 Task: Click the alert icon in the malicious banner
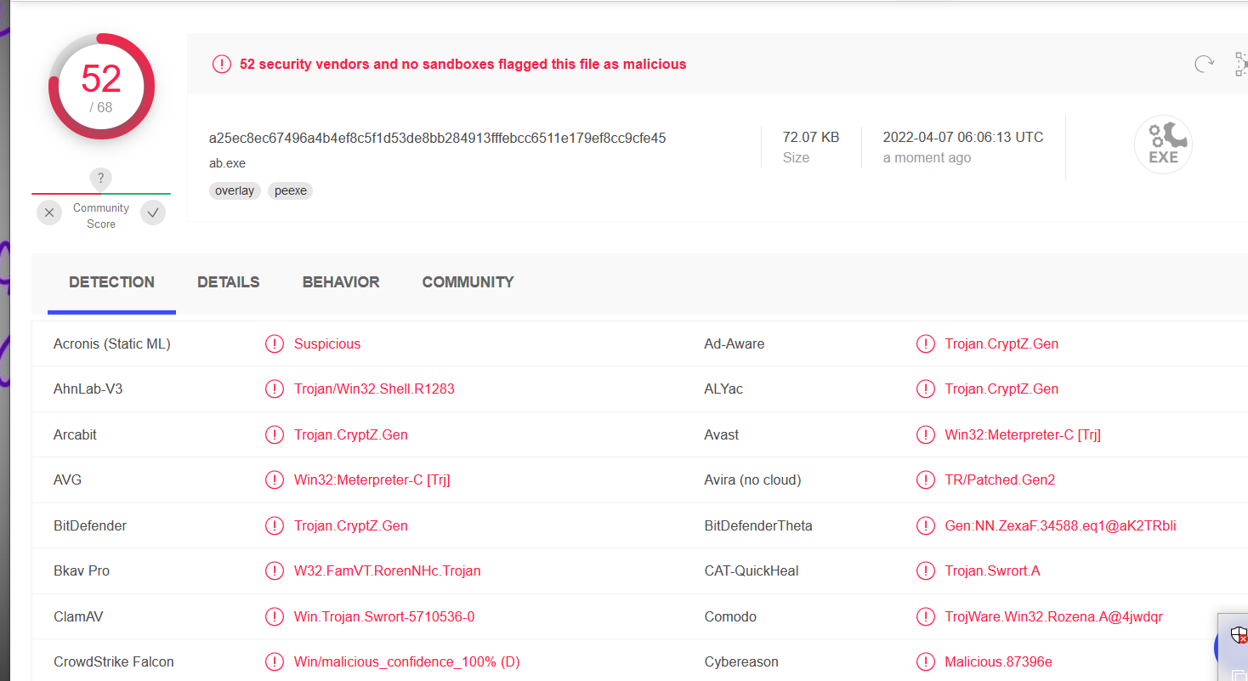tap(222, 64)
